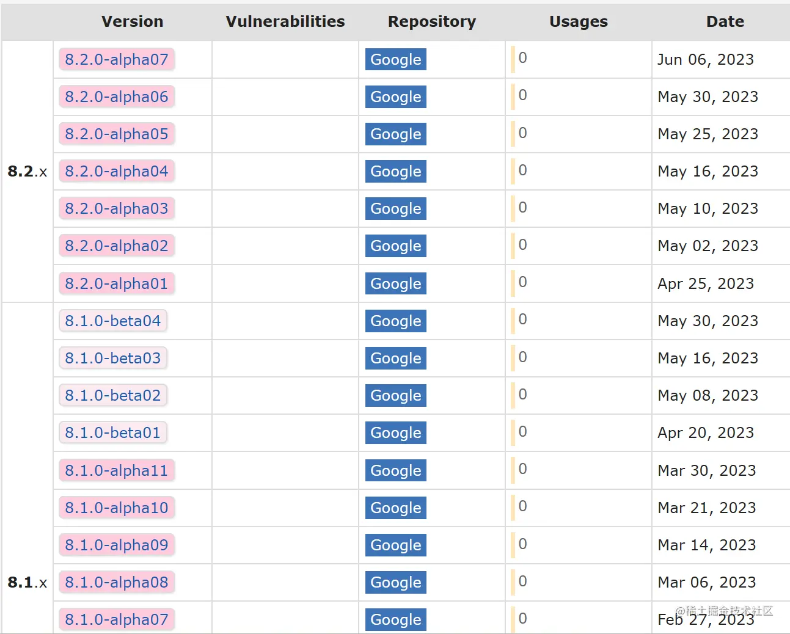Open version 8.1.0-alpha11 link
The width and height of the screenshot is (790, 634).
pos(117,470)
